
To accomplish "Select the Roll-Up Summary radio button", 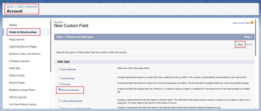I will click(x=60, y=89).
